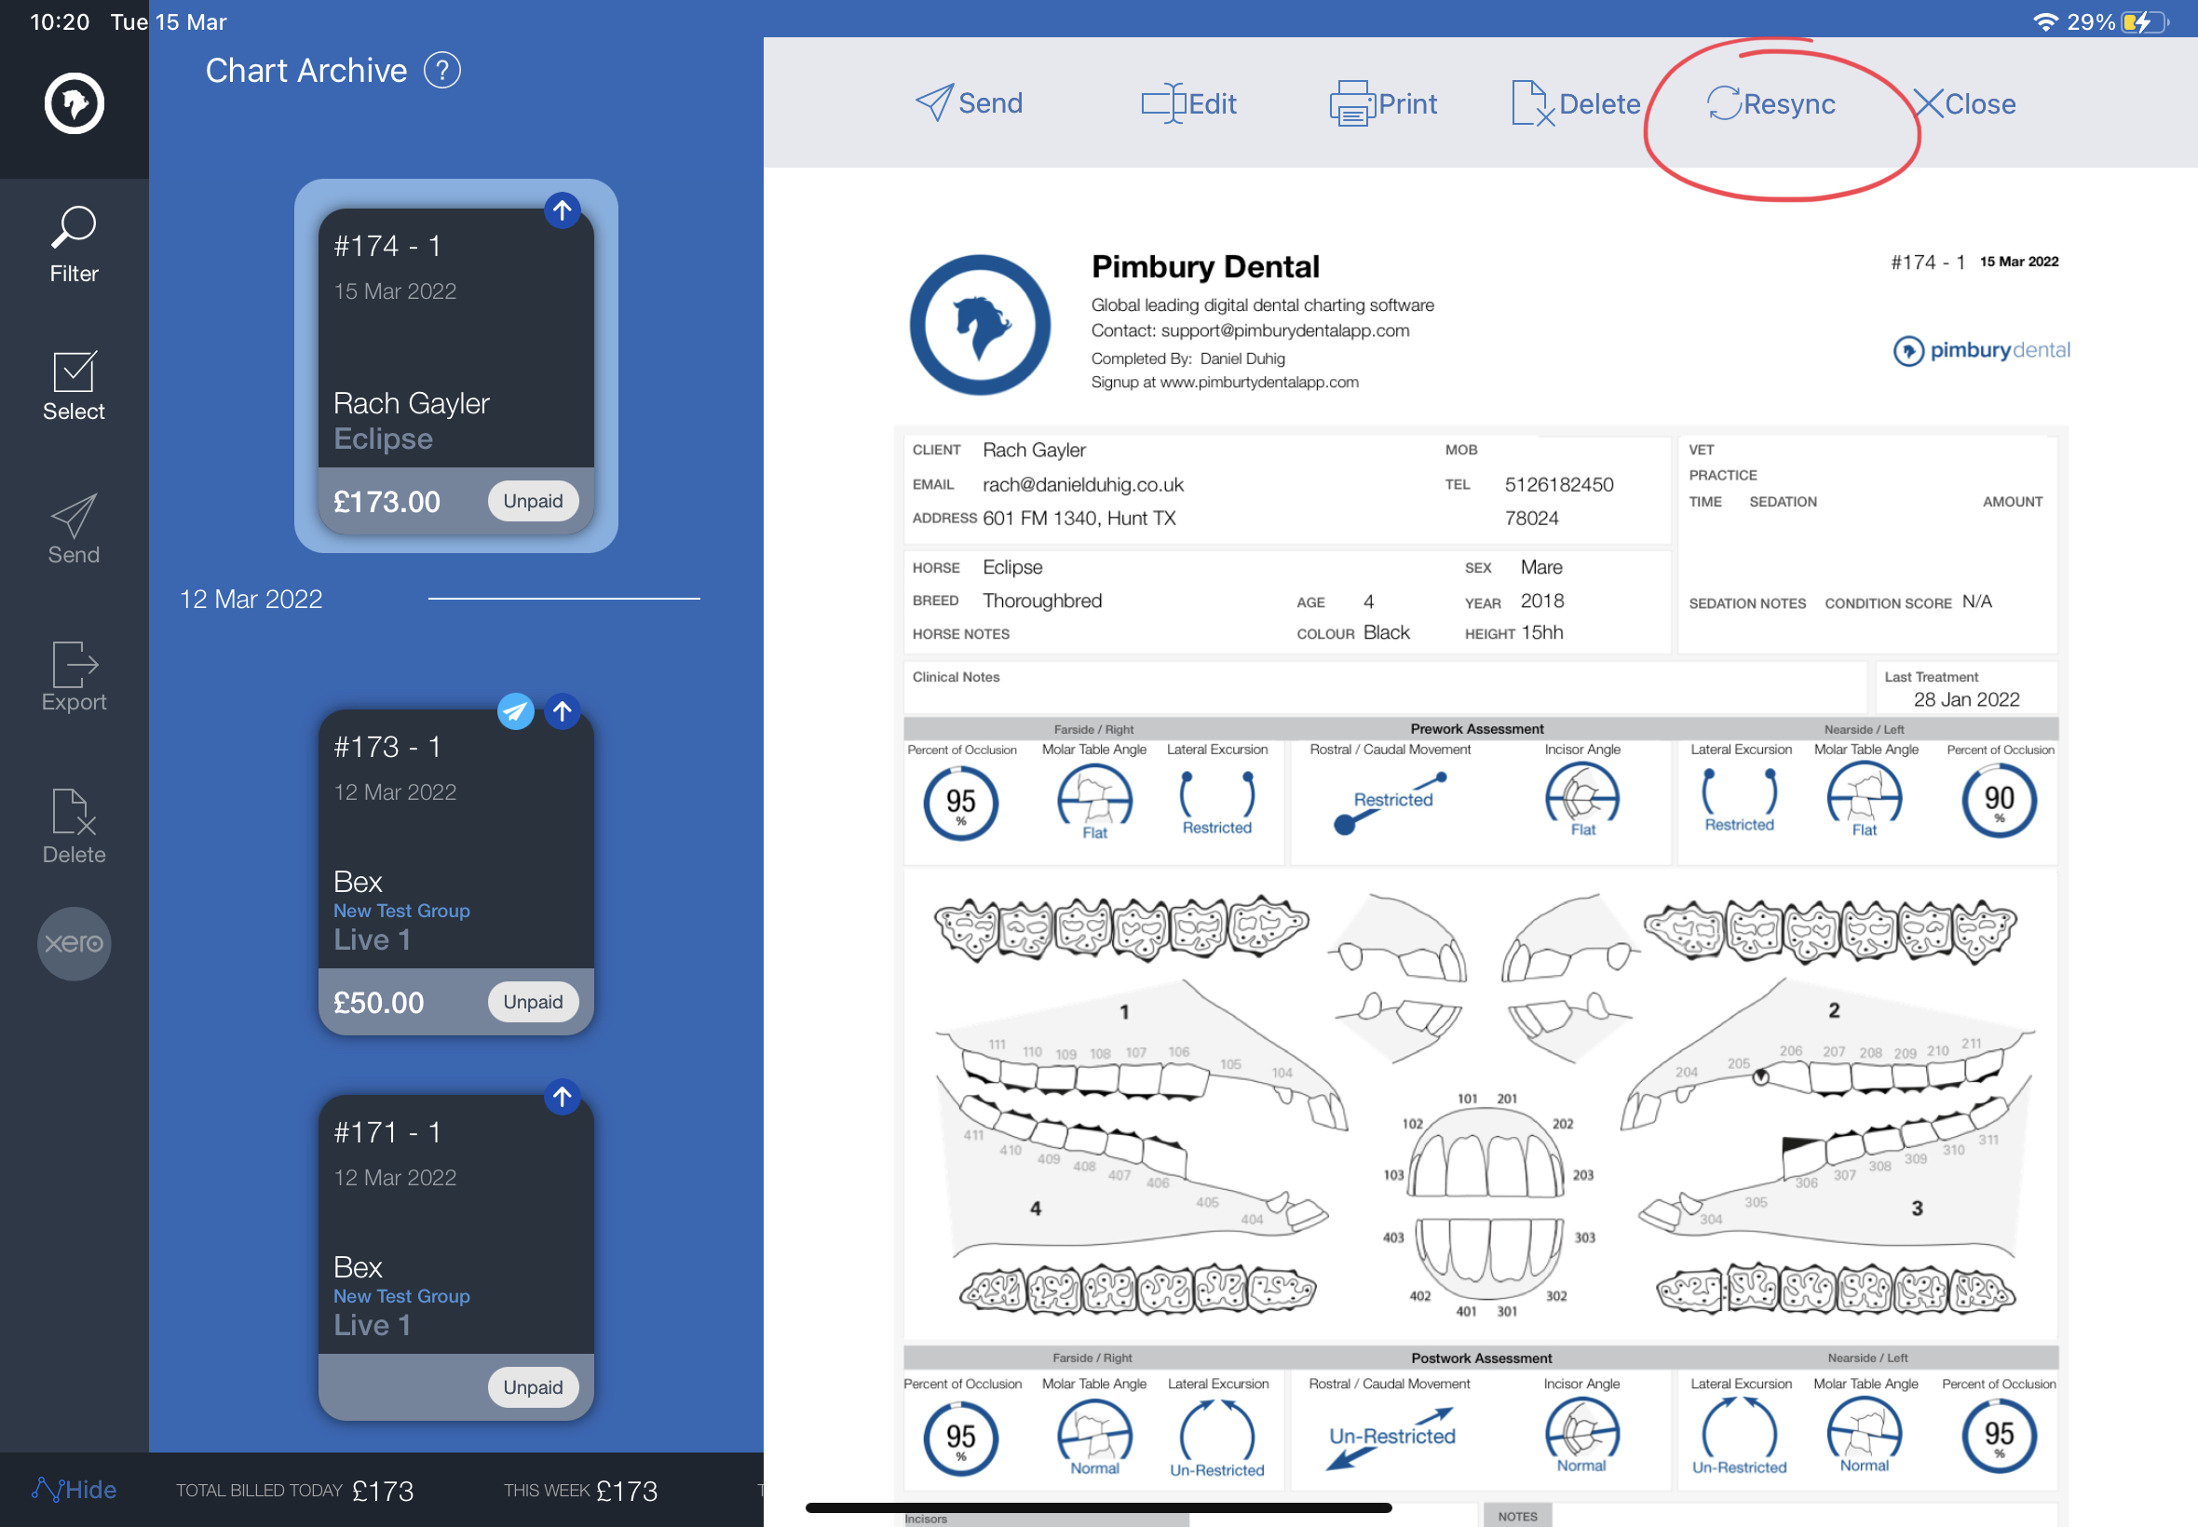Screen dimensions: 2198x1527
Task: Tap the address 601 FM 1340, Hunt TX
Action: pos(1079,519)
